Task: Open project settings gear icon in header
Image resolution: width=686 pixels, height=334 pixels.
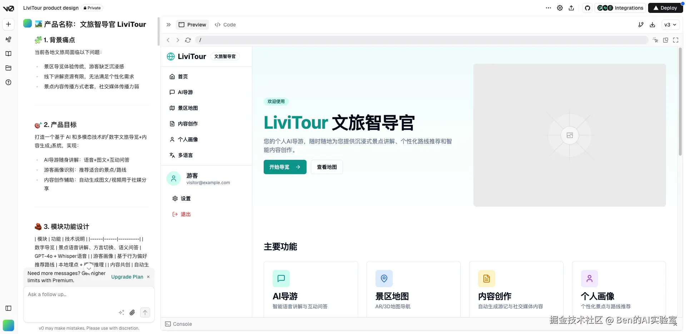Action: point(560,8)
